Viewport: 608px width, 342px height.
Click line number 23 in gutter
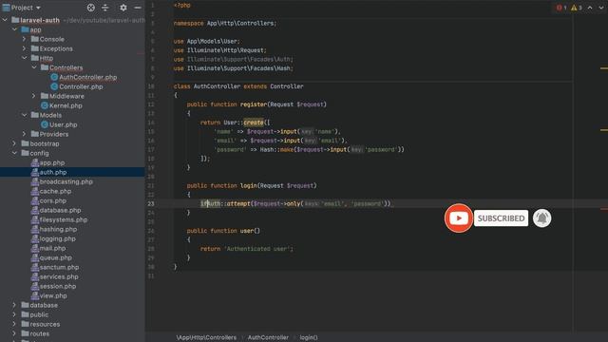pos(151,203)
